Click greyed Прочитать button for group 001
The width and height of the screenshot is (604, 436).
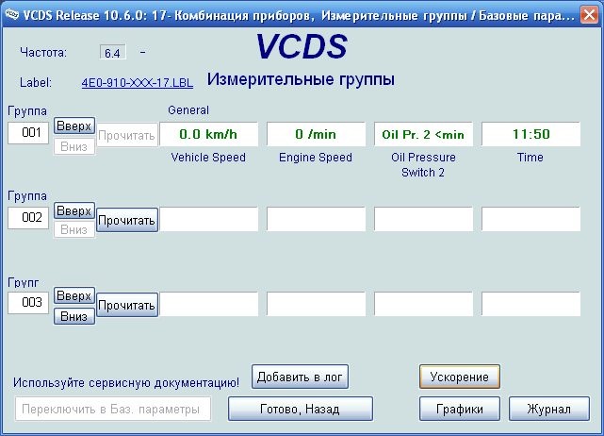(x=126, y=135)
